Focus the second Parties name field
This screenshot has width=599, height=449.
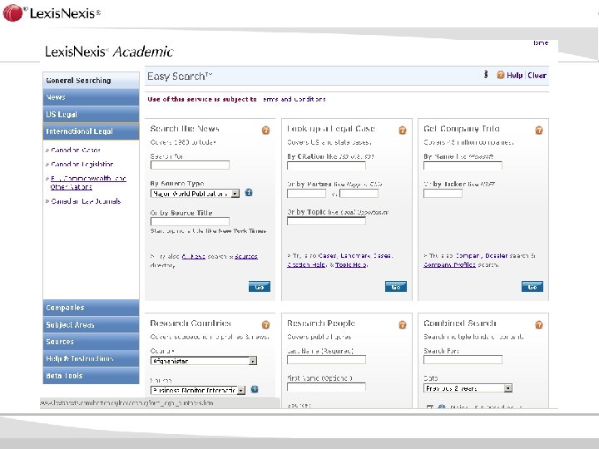coord(359,193)
